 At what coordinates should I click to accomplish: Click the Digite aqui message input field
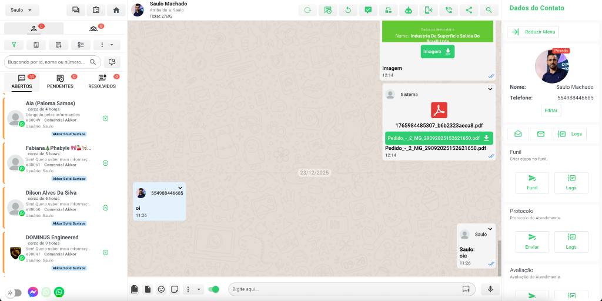point(344,289)
